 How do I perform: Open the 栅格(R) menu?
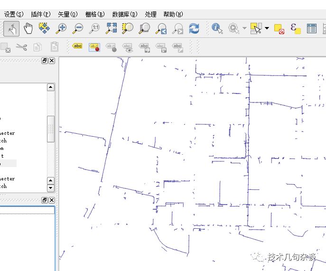[x=95, y=14]
